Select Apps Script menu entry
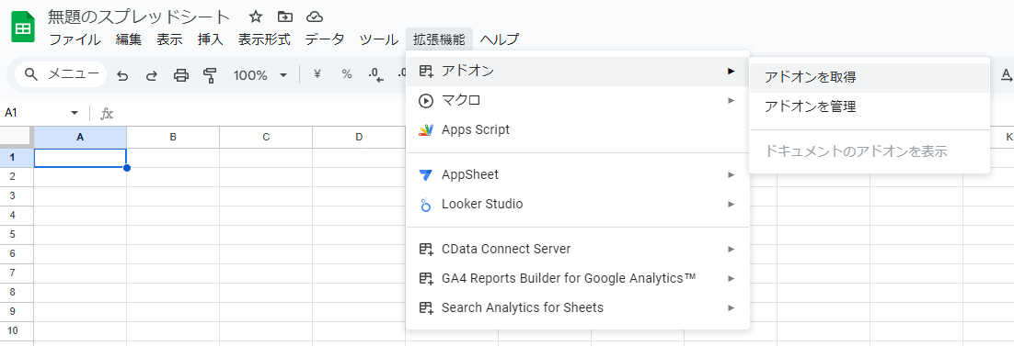This screenshot has height=346, width=1014. 578,129
